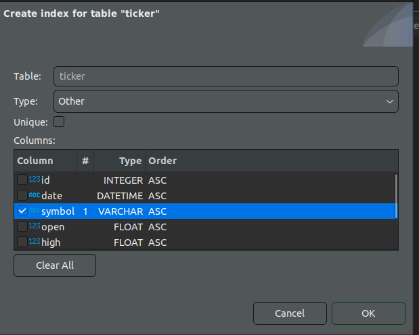Image resolution: width=419 pixels, height=335 pixels.
Task: Click ASC order in the id row
Action: pos(158,180)
